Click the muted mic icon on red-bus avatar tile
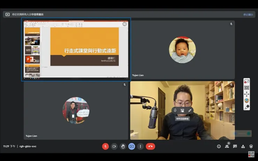The width and height of the screenshot is (258, 161). (x=124, y=84)
